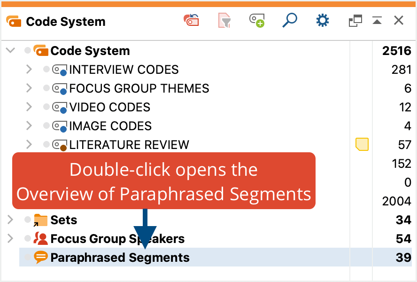Viewport: 417px width, 282px height.
Task: Click the Paraphrased Segments speech bubble icon
Action: 41,257
